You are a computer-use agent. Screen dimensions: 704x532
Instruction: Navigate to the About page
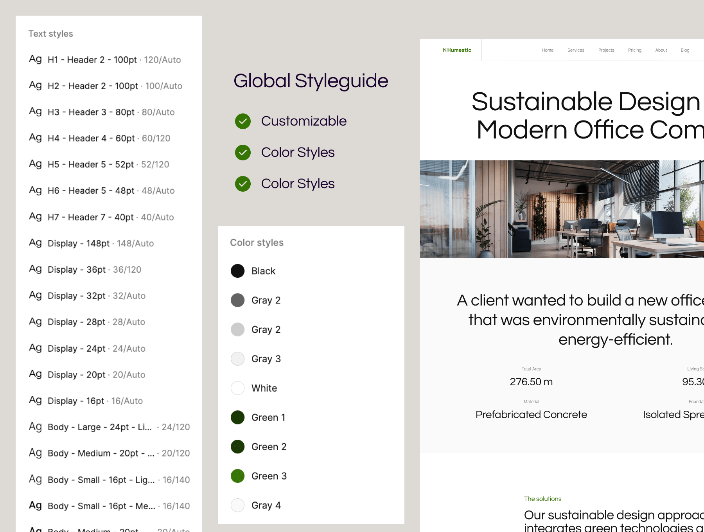point(661,50)
